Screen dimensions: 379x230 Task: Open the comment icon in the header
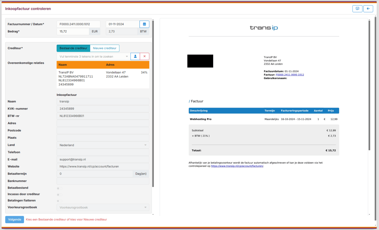(x=357, y=9)
